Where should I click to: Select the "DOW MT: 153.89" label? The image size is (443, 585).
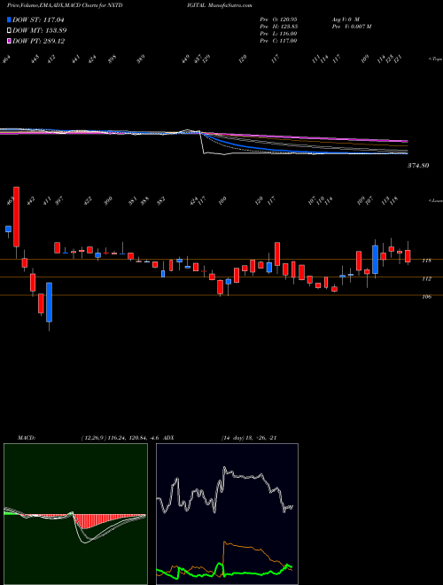click(x=40, y=31)
